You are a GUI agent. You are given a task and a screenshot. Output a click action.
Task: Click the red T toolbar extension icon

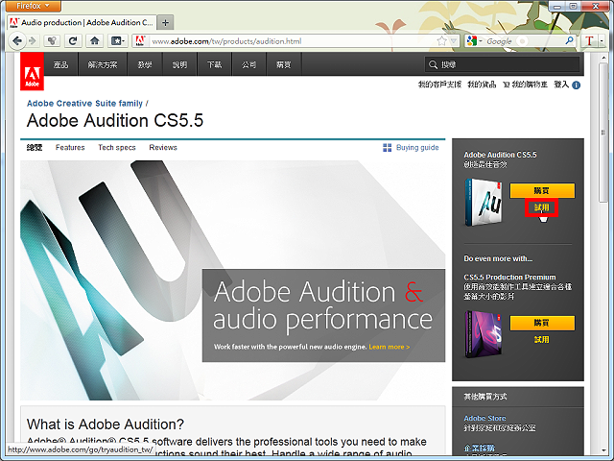pyautogui.click(x=589, y=40)
